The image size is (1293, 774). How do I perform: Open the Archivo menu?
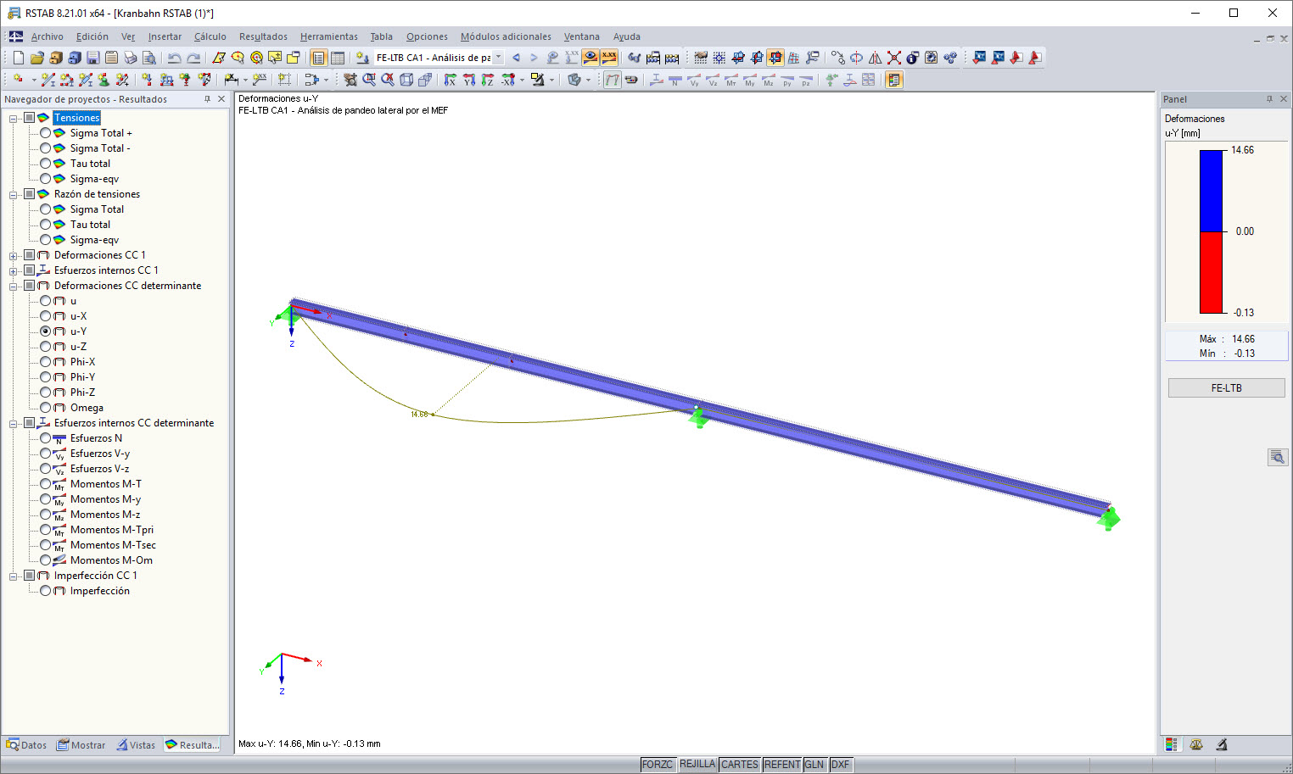47,36
